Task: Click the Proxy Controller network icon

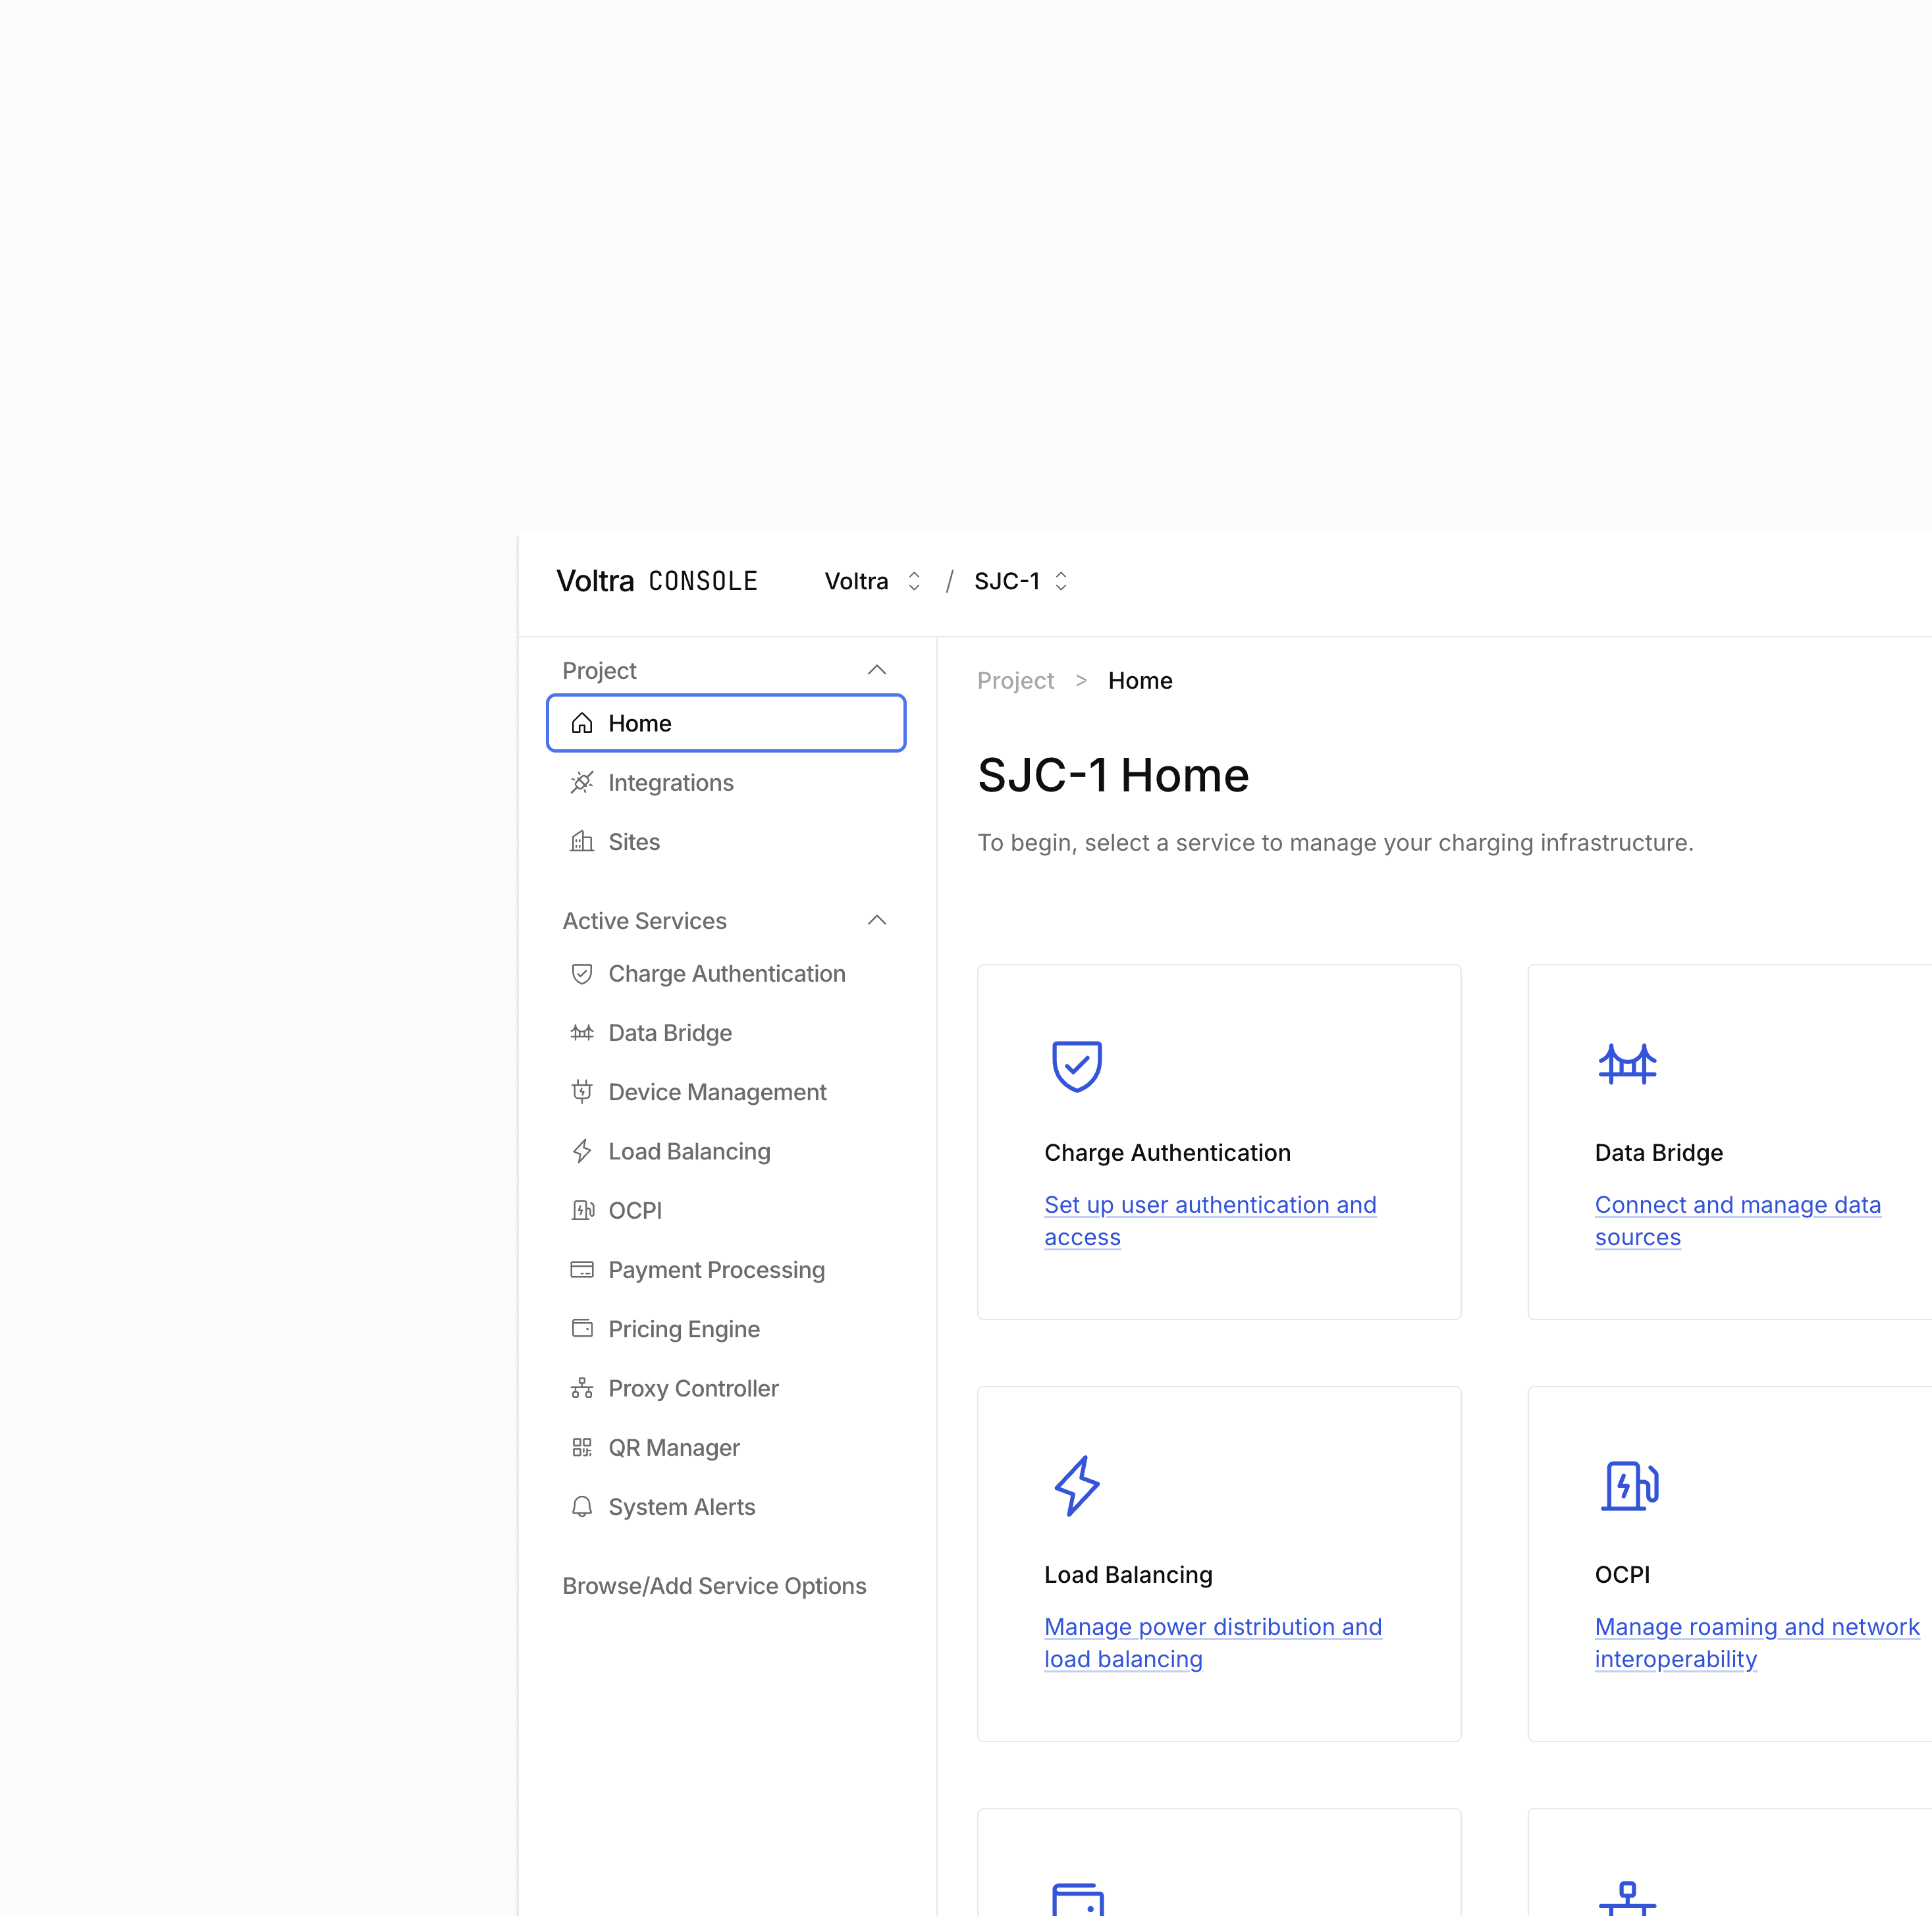Action: click(582, 1388)
